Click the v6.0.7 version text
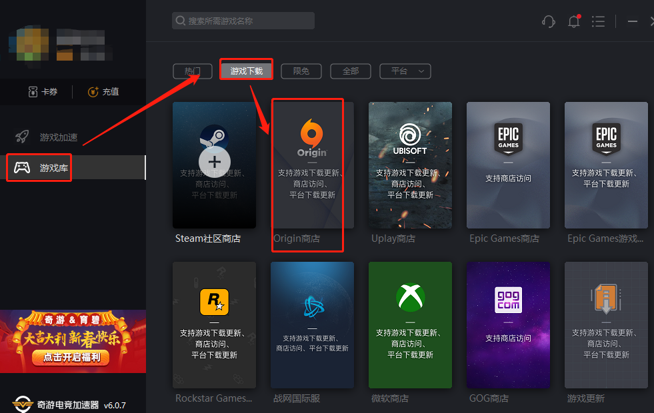The height and width of the screenshot is (413, 654). [115, 405]
